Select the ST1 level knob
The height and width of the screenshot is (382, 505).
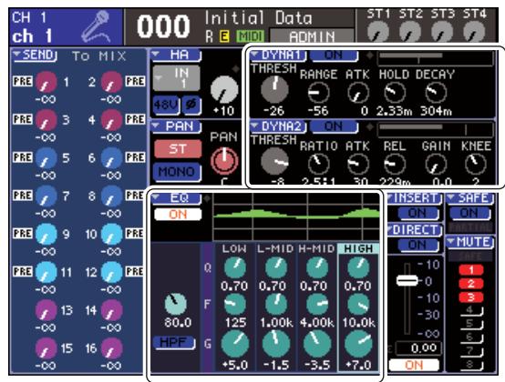[377, 33]
